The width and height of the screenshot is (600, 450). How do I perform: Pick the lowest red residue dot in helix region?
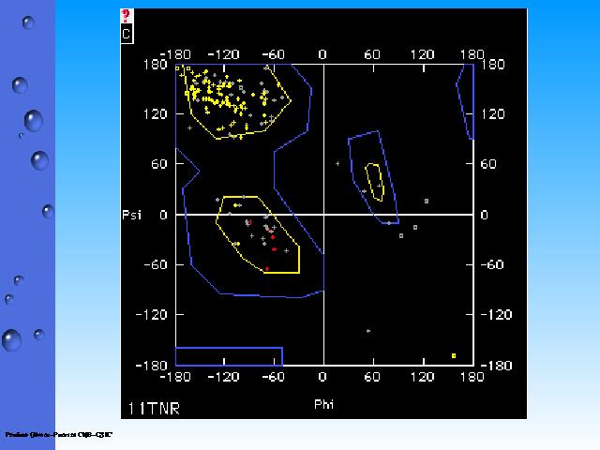[x=267, y=269]
